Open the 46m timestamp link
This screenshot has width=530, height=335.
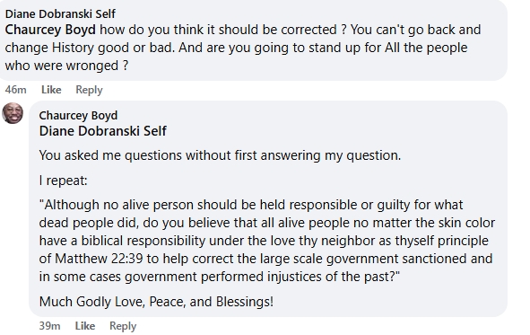point(15,90)
